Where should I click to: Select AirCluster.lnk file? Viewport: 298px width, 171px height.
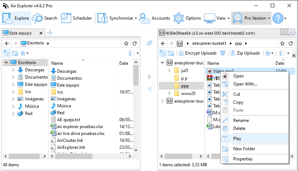pos(70,140)
